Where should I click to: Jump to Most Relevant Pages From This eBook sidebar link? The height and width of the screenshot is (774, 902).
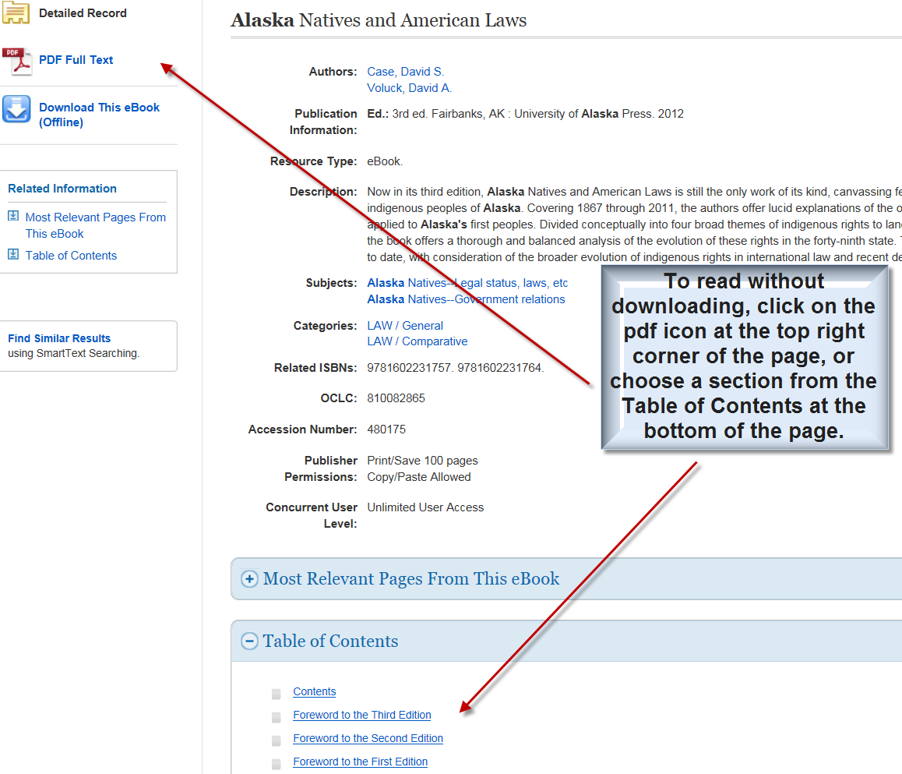coord(96,225)
